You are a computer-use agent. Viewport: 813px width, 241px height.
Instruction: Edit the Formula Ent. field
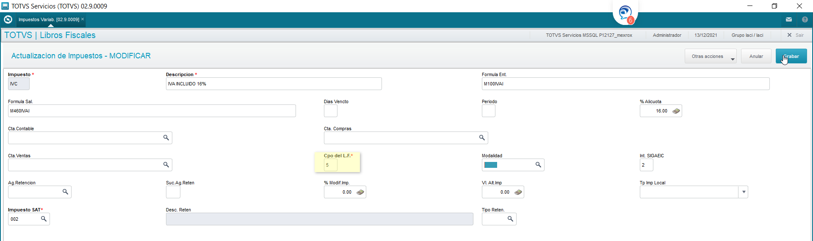(625, 84)
